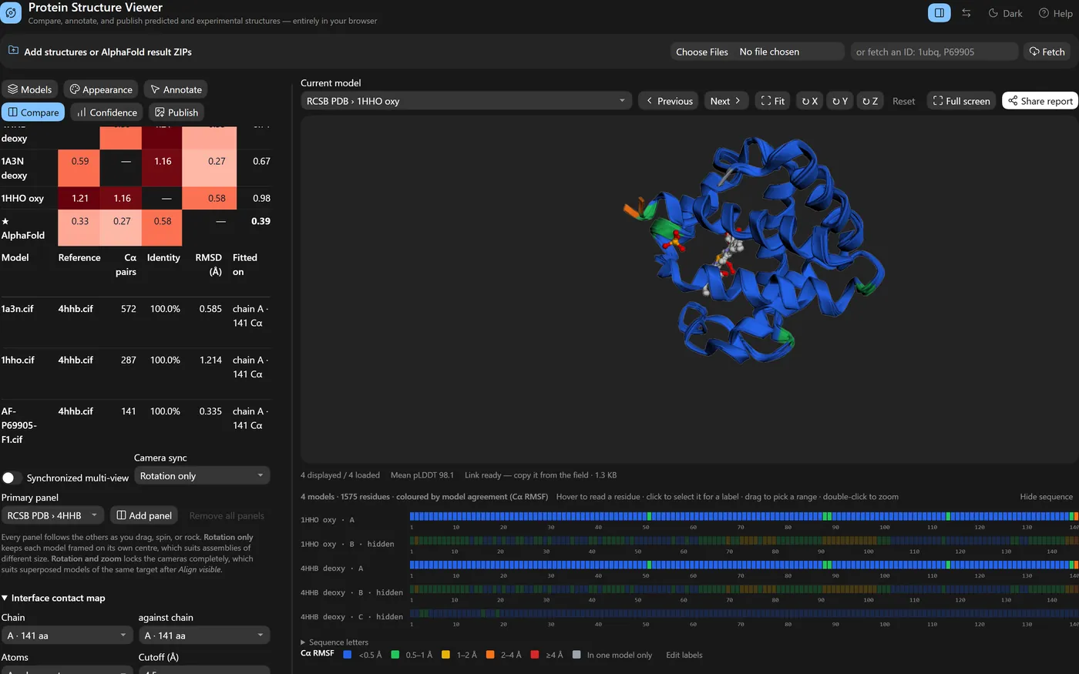
Task: Rotate the model around the Y axis
Action: coord(839,101)
